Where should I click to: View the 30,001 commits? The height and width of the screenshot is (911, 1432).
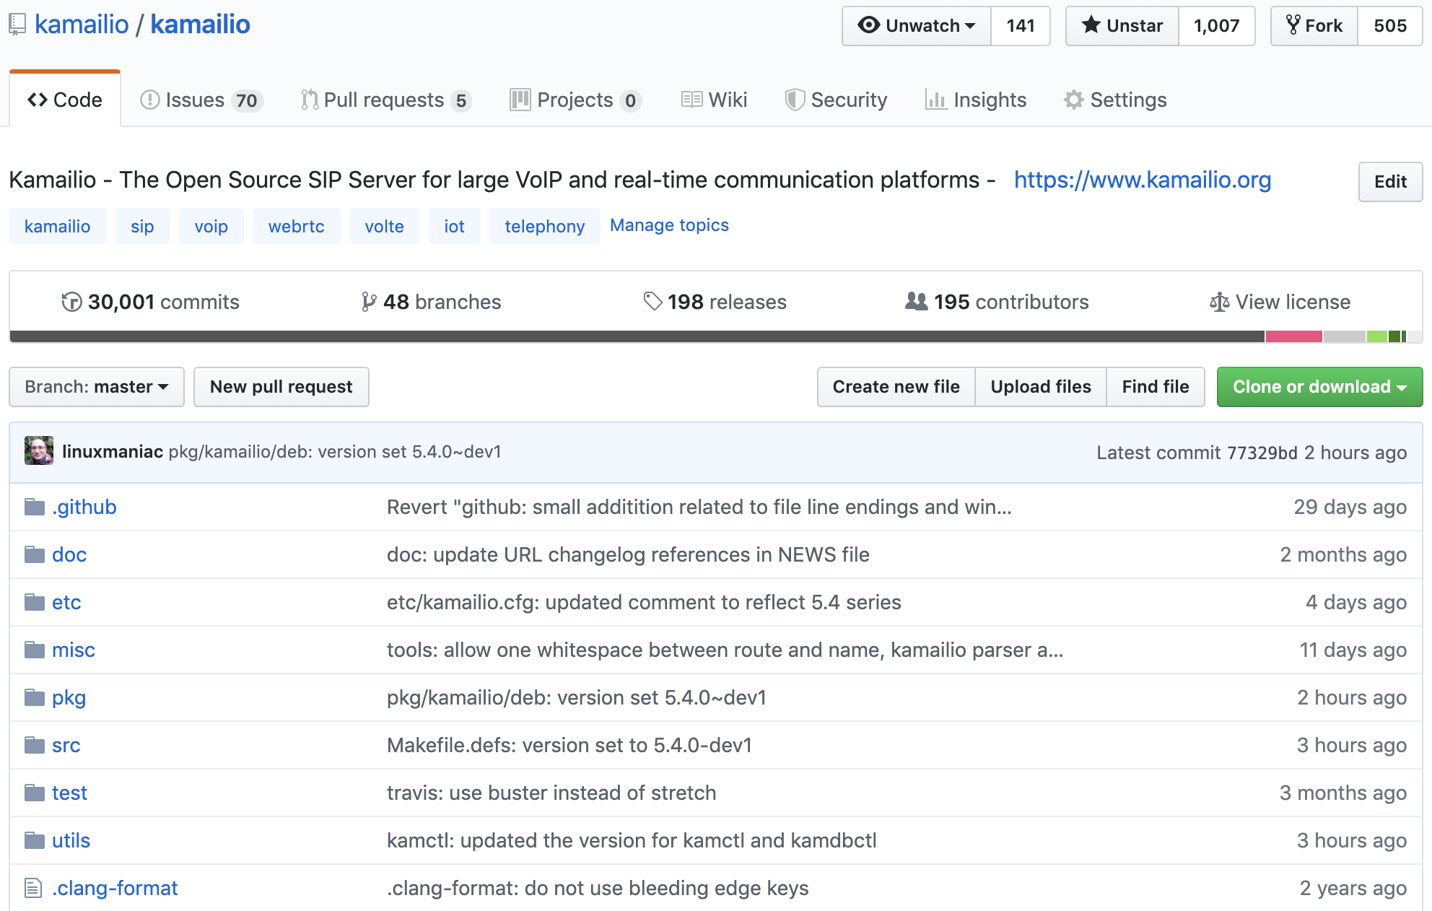pyautogui.click(x=151, y=302)
